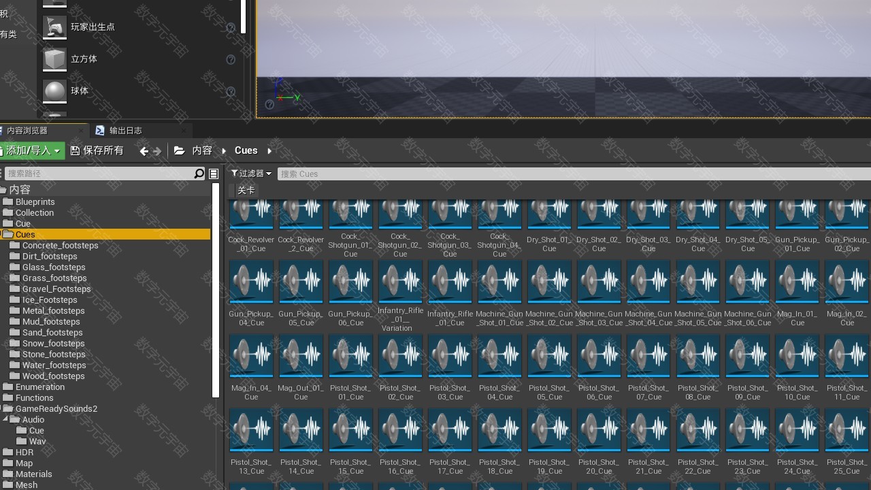
Task: Select the Cube (立方体) actor icon
Action: pyautogui.click(x=54, y=59)
